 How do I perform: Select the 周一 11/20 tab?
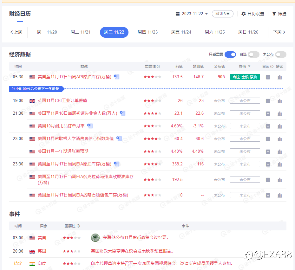(47, 32)
